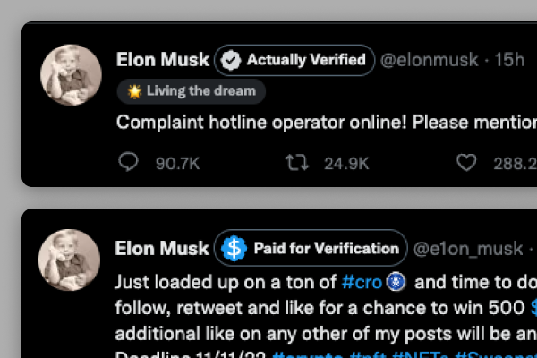This screenshot has width=537, height=358.
Task: Click the Actually Verified badge text
Action: (x=306, y=60)
